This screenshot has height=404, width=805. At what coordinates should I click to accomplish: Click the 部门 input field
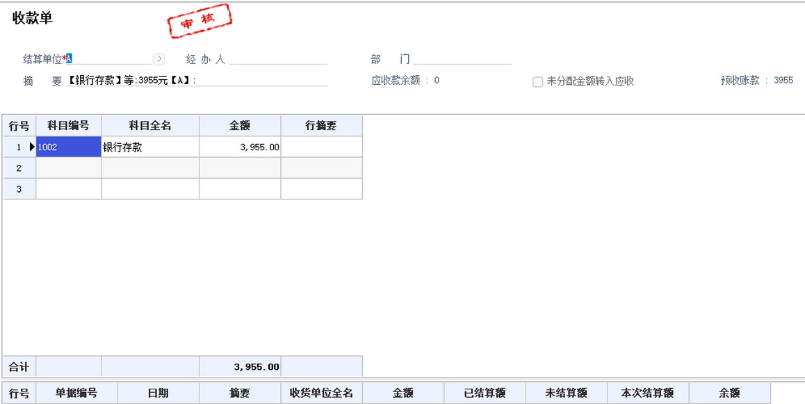462,59
